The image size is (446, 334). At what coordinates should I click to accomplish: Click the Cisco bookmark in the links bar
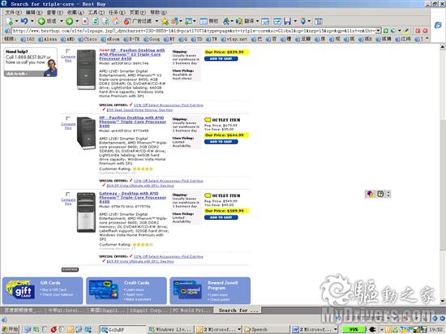click(88, 39)
